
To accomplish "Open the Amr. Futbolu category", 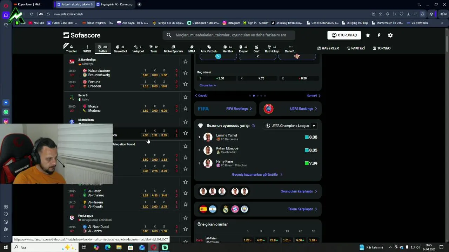I will 209,49.
